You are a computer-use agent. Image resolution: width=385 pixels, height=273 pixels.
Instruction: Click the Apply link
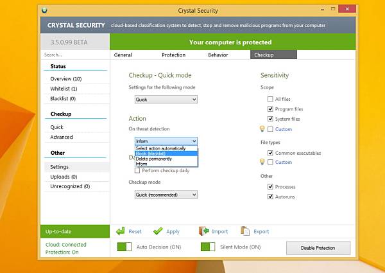pyautogui.click(x=173, y=231)
